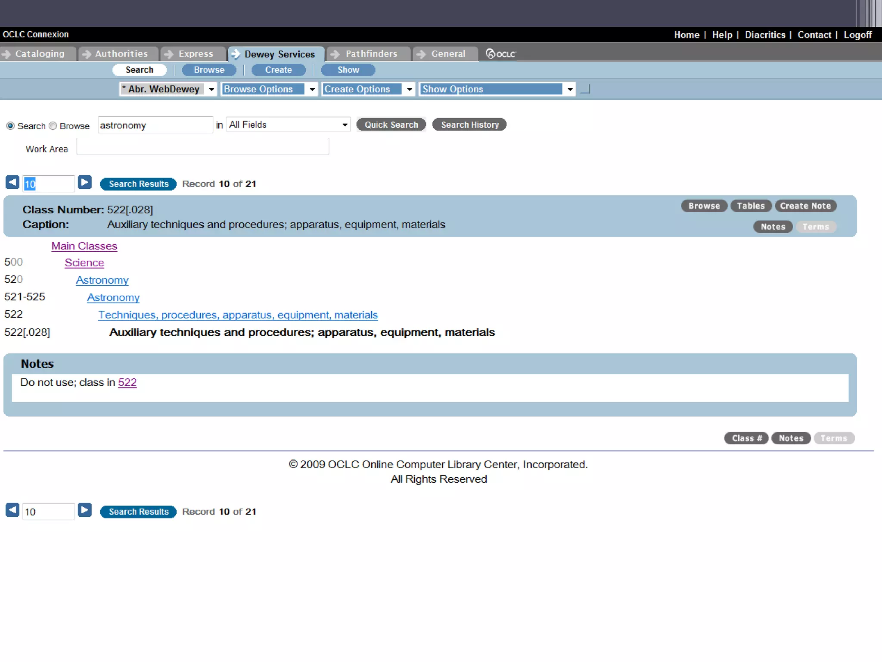Screen dimensions: 882x662
Task: Open the Authorities tab
Action: [x=120, y=54]
